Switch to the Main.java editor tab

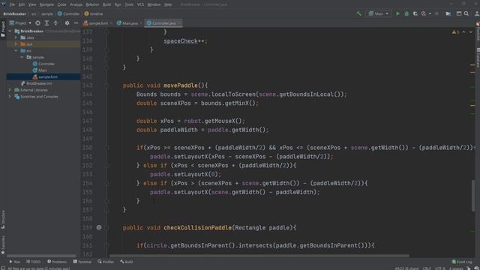click(x=130, y=23)
